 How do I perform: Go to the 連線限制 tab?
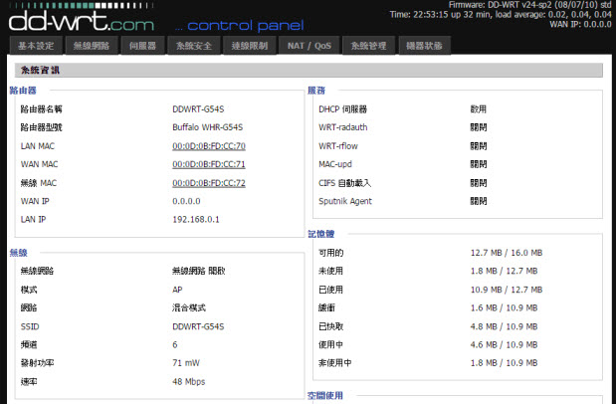point(250,46)
